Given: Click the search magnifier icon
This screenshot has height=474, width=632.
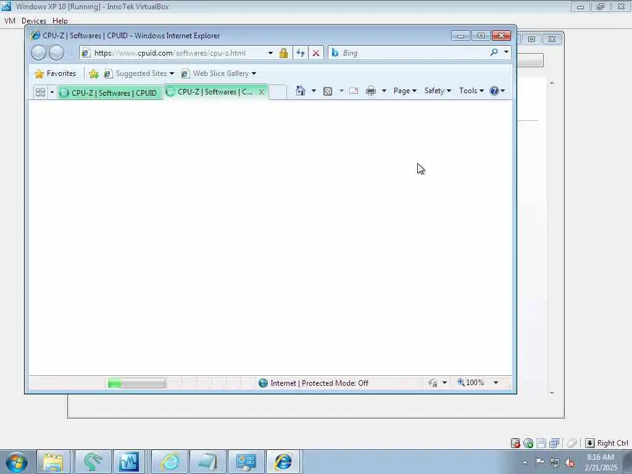Looking at the screenshot, I should [x=494, y=52].
